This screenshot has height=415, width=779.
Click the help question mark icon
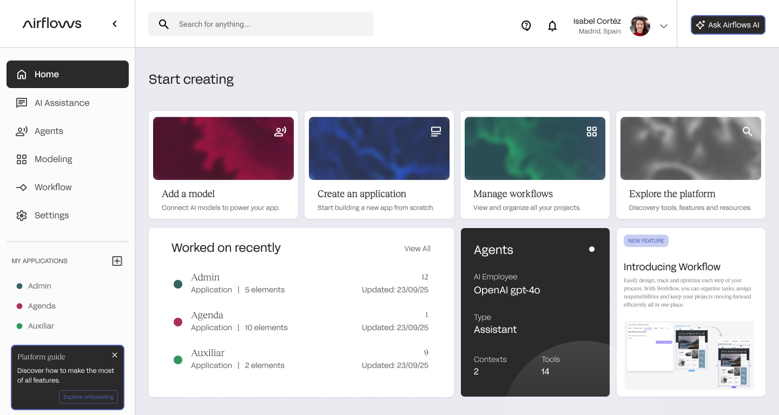(x=526, y=25)
